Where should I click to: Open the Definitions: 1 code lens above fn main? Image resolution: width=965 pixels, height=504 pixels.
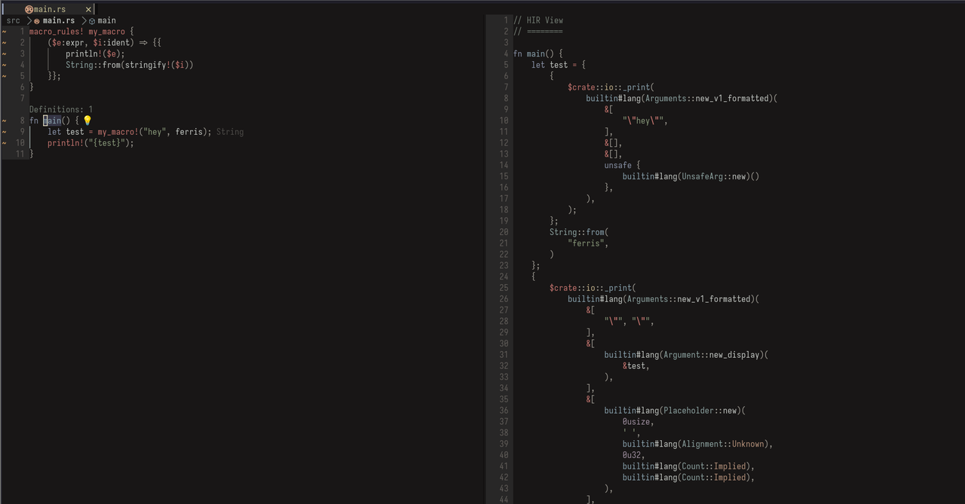click(x=60, y=109)
